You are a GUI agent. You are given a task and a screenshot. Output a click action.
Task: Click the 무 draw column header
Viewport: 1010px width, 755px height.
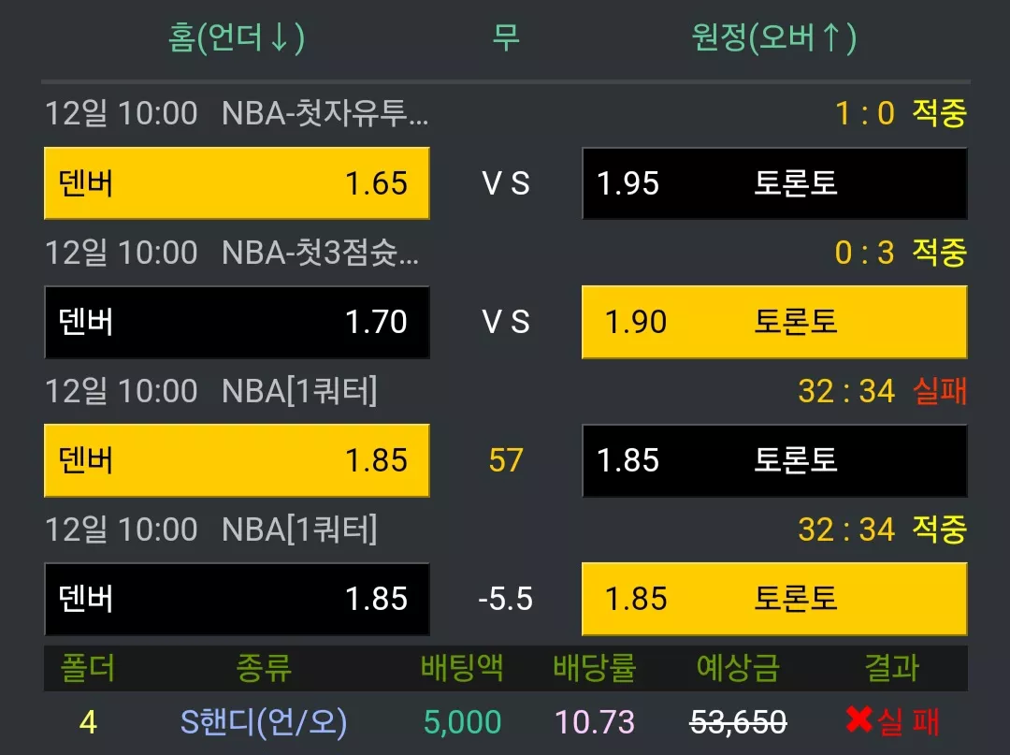[x=506, y=36]
